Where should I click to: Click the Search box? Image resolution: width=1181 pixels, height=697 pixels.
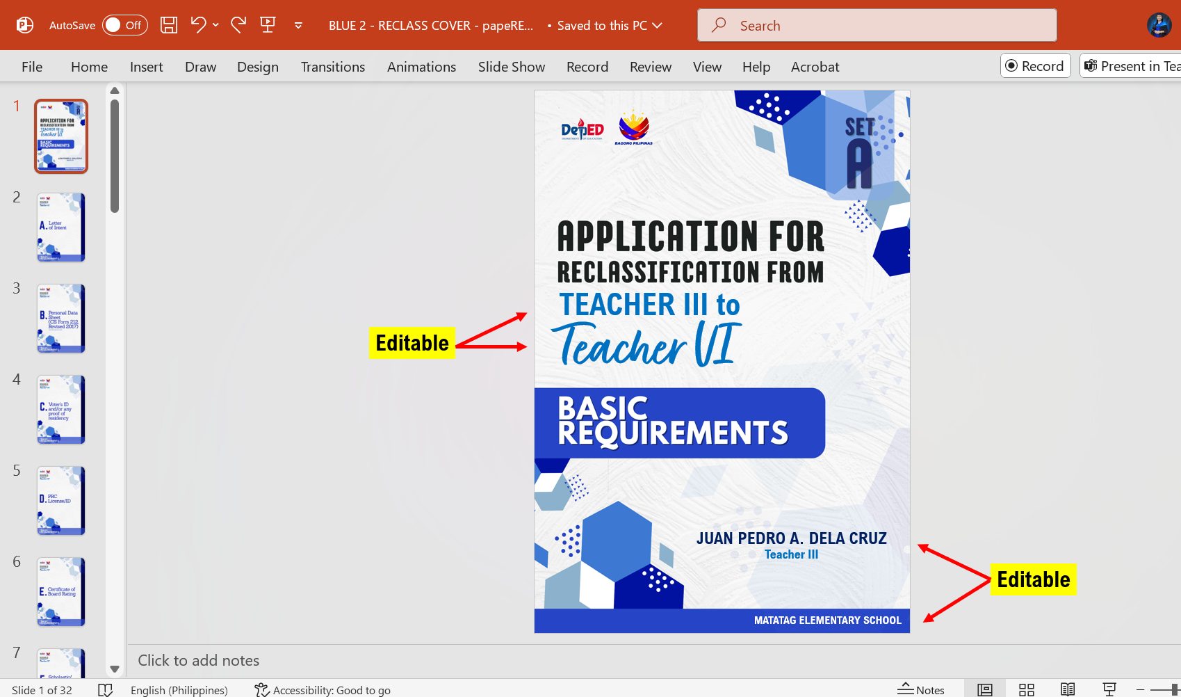(877, 25)
